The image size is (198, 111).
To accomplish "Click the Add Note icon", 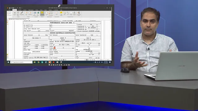I will click(61, 13).
